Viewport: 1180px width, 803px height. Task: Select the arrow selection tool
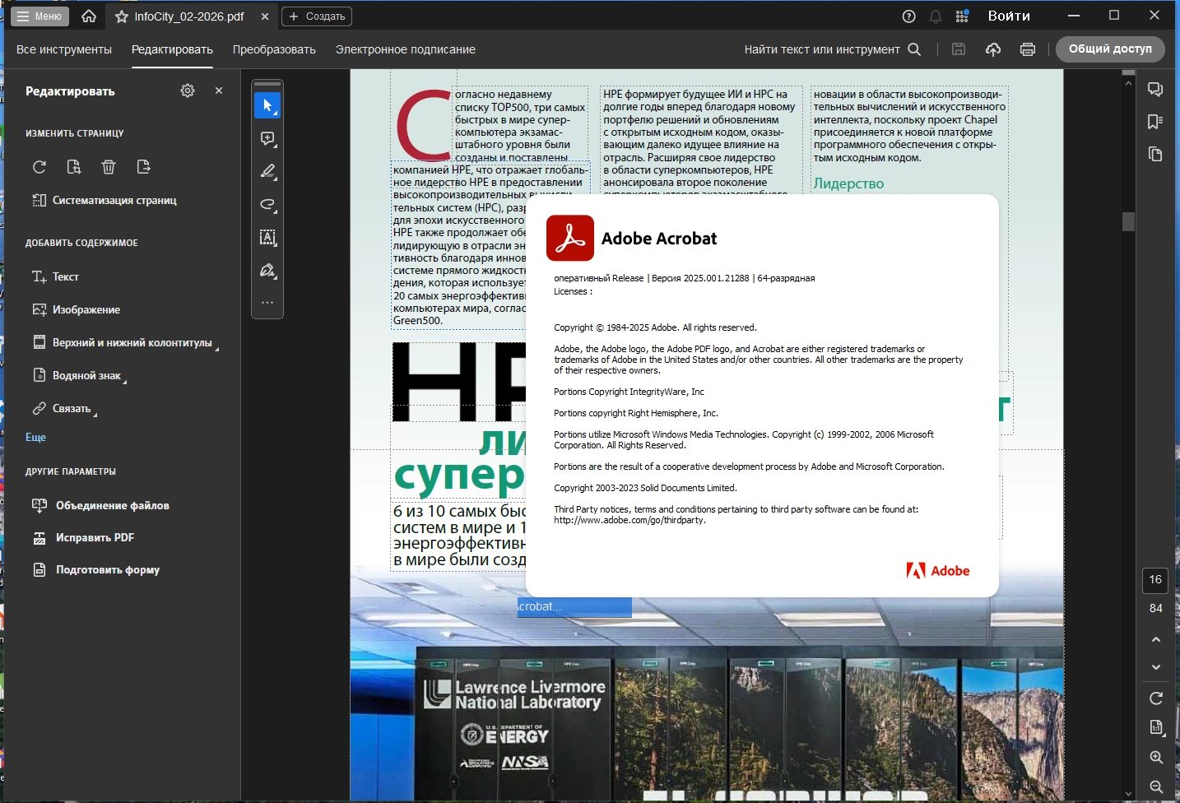point(267,106)
